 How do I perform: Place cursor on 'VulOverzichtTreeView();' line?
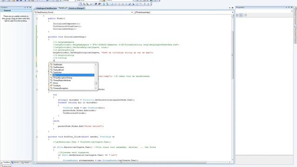pyautogui.click(x=67, y=26)
